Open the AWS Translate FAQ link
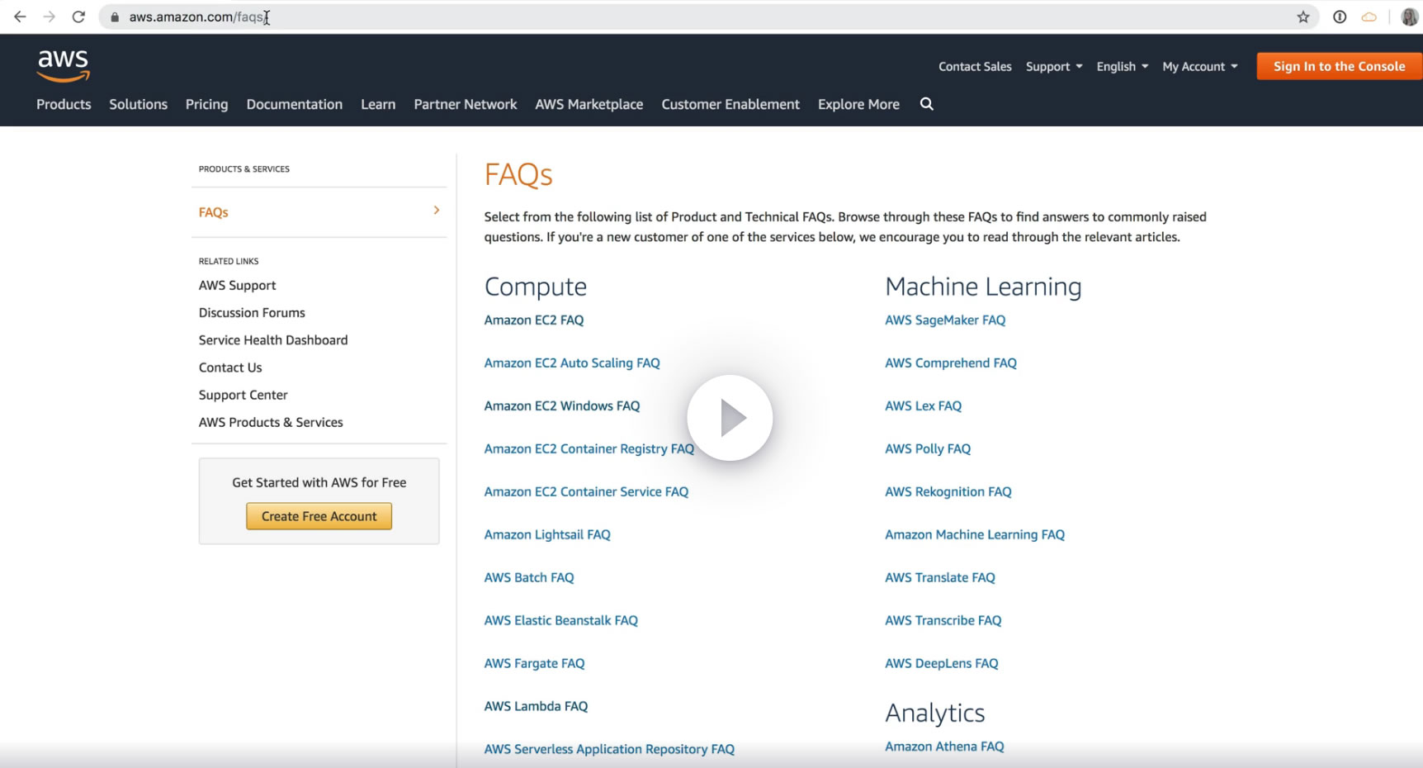1423x768 pixels. [x=940, y=577]
